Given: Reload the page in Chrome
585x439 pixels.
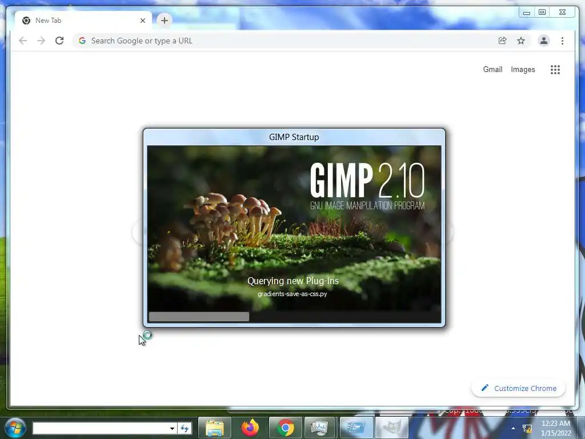Looking at the screenshot, I should [59, 41].
